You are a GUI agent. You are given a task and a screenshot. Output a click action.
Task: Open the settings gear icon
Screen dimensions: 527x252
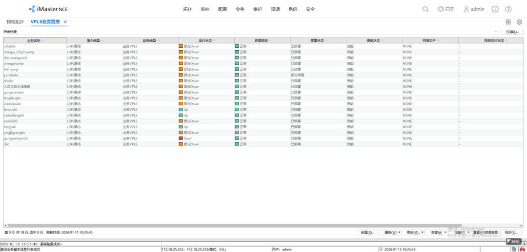click(519, 22)
